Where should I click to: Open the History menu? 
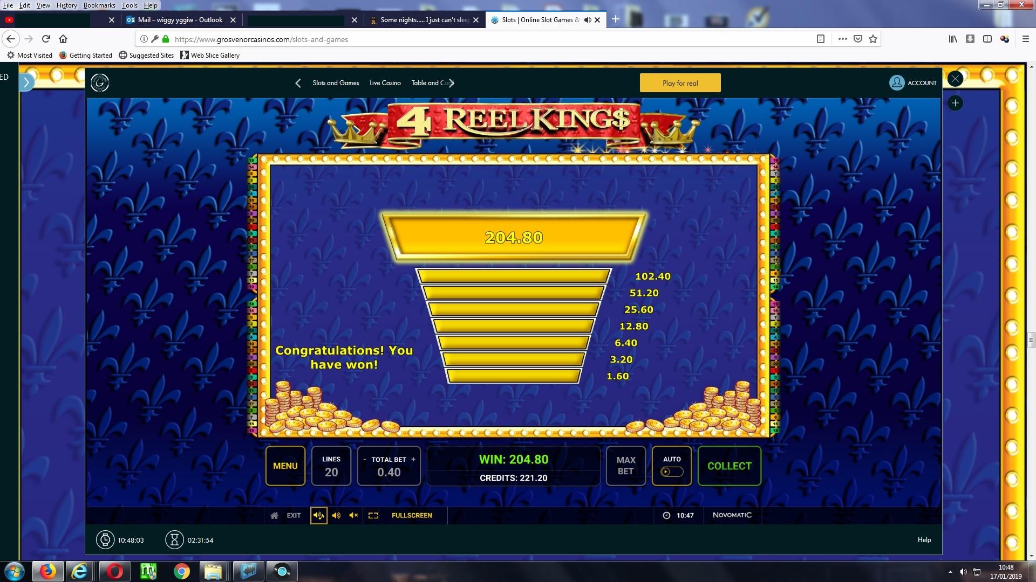pos(66,5)
